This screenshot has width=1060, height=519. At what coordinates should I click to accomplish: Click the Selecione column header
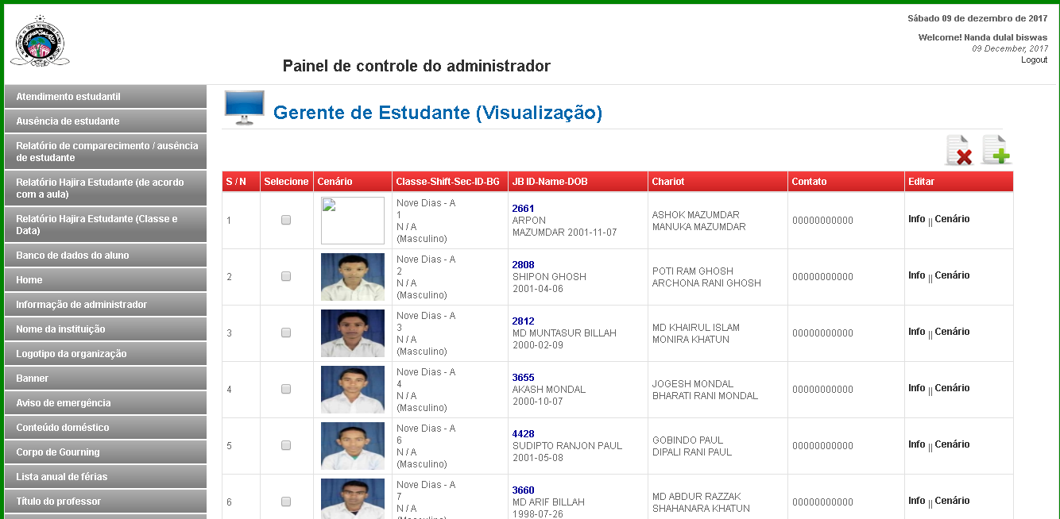pyautogui.click(x=286, y=182)
